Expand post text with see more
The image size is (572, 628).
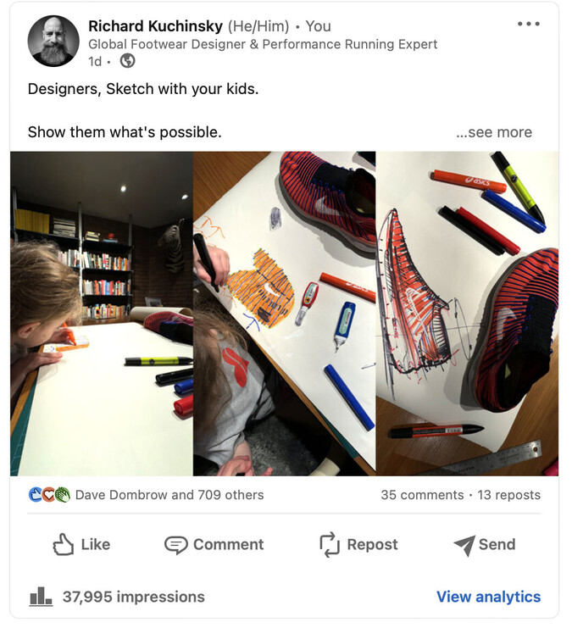[494, 132]
